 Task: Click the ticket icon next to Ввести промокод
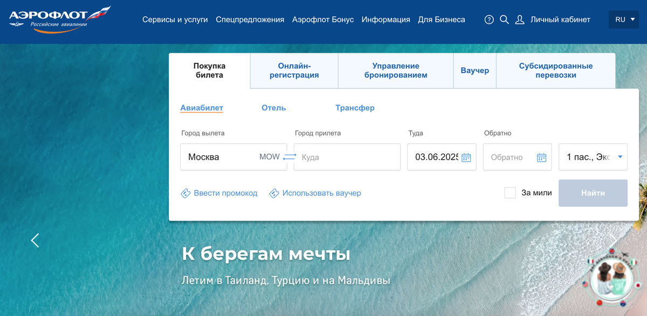tap(185, 193)
